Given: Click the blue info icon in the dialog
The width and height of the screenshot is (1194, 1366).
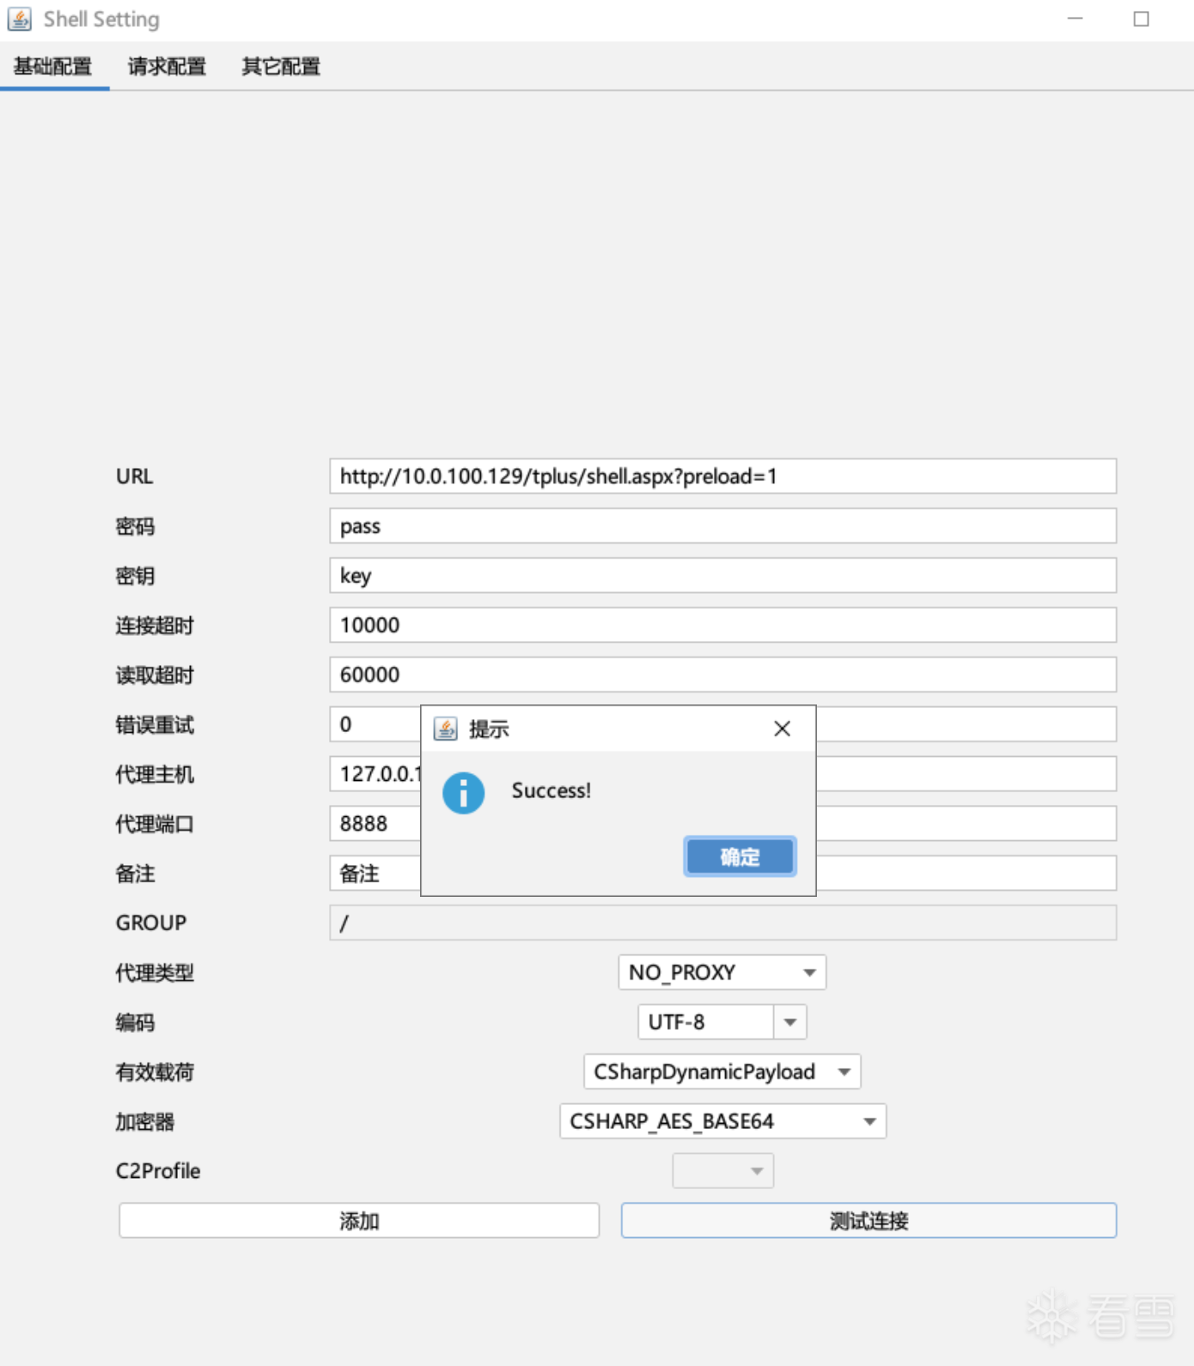Looking at the screenshot, I should coord(464,793).
